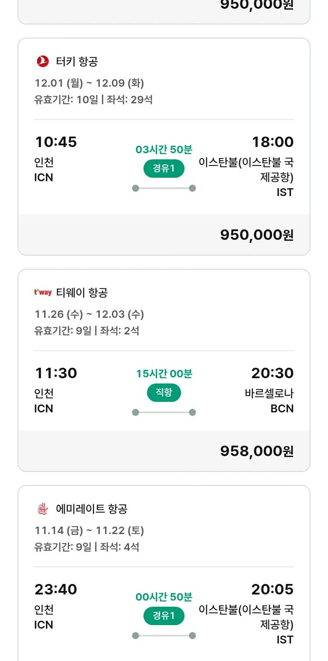The image size is (328, 661).
Task: Tap the 경유1 badge on Emirates flight
Action: pyautogui.click(x=164, y=616)
